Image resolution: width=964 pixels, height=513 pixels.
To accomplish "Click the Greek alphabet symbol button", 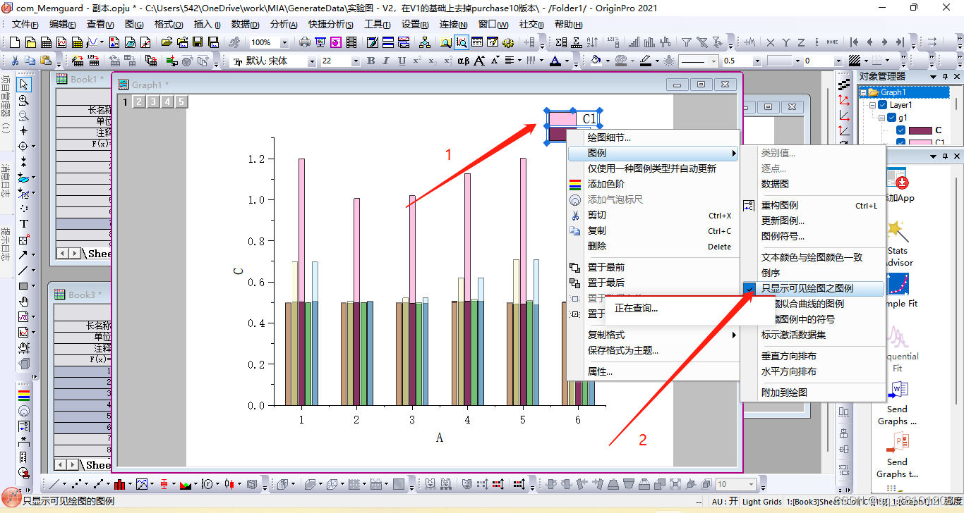I will pos(463,61).
